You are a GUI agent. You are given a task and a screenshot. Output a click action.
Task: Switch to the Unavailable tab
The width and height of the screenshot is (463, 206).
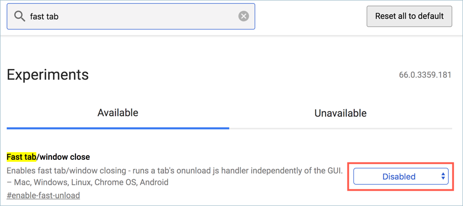pyautogui.click(x=340, y=113)
